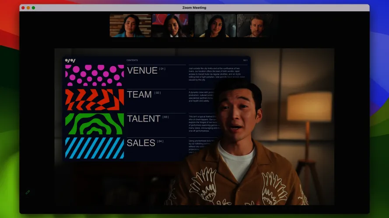389x218 pixels.
Task: Open the first participant video thumbnail
Action: click(x=130, y=25)
